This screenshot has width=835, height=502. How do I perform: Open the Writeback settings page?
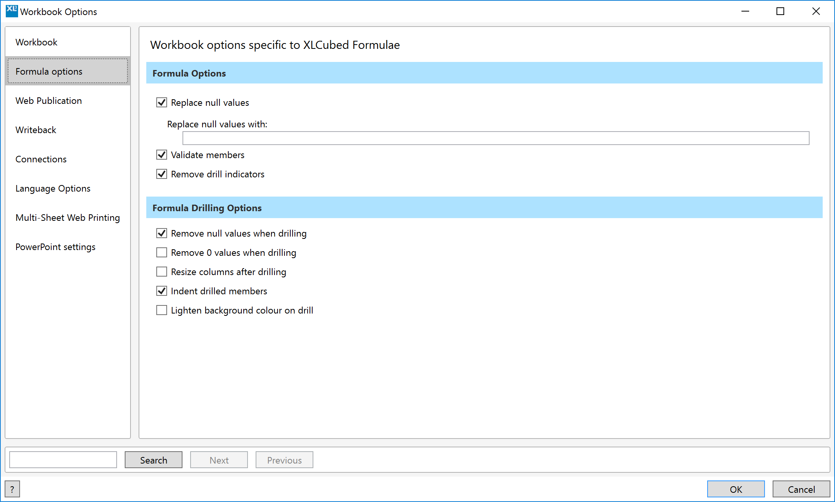(x=68, y=130)
